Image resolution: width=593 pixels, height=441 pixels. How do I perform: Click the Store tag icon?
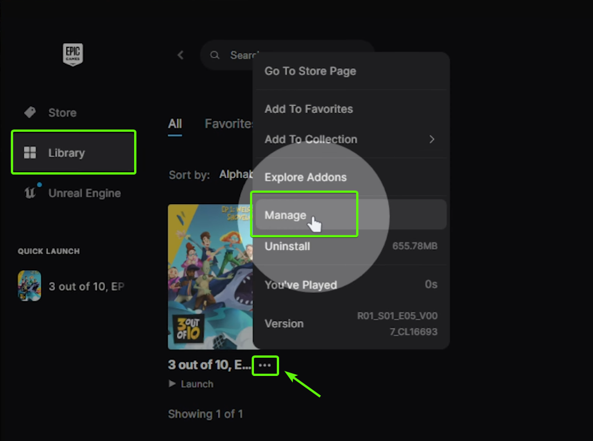click(x=30, y=112)
